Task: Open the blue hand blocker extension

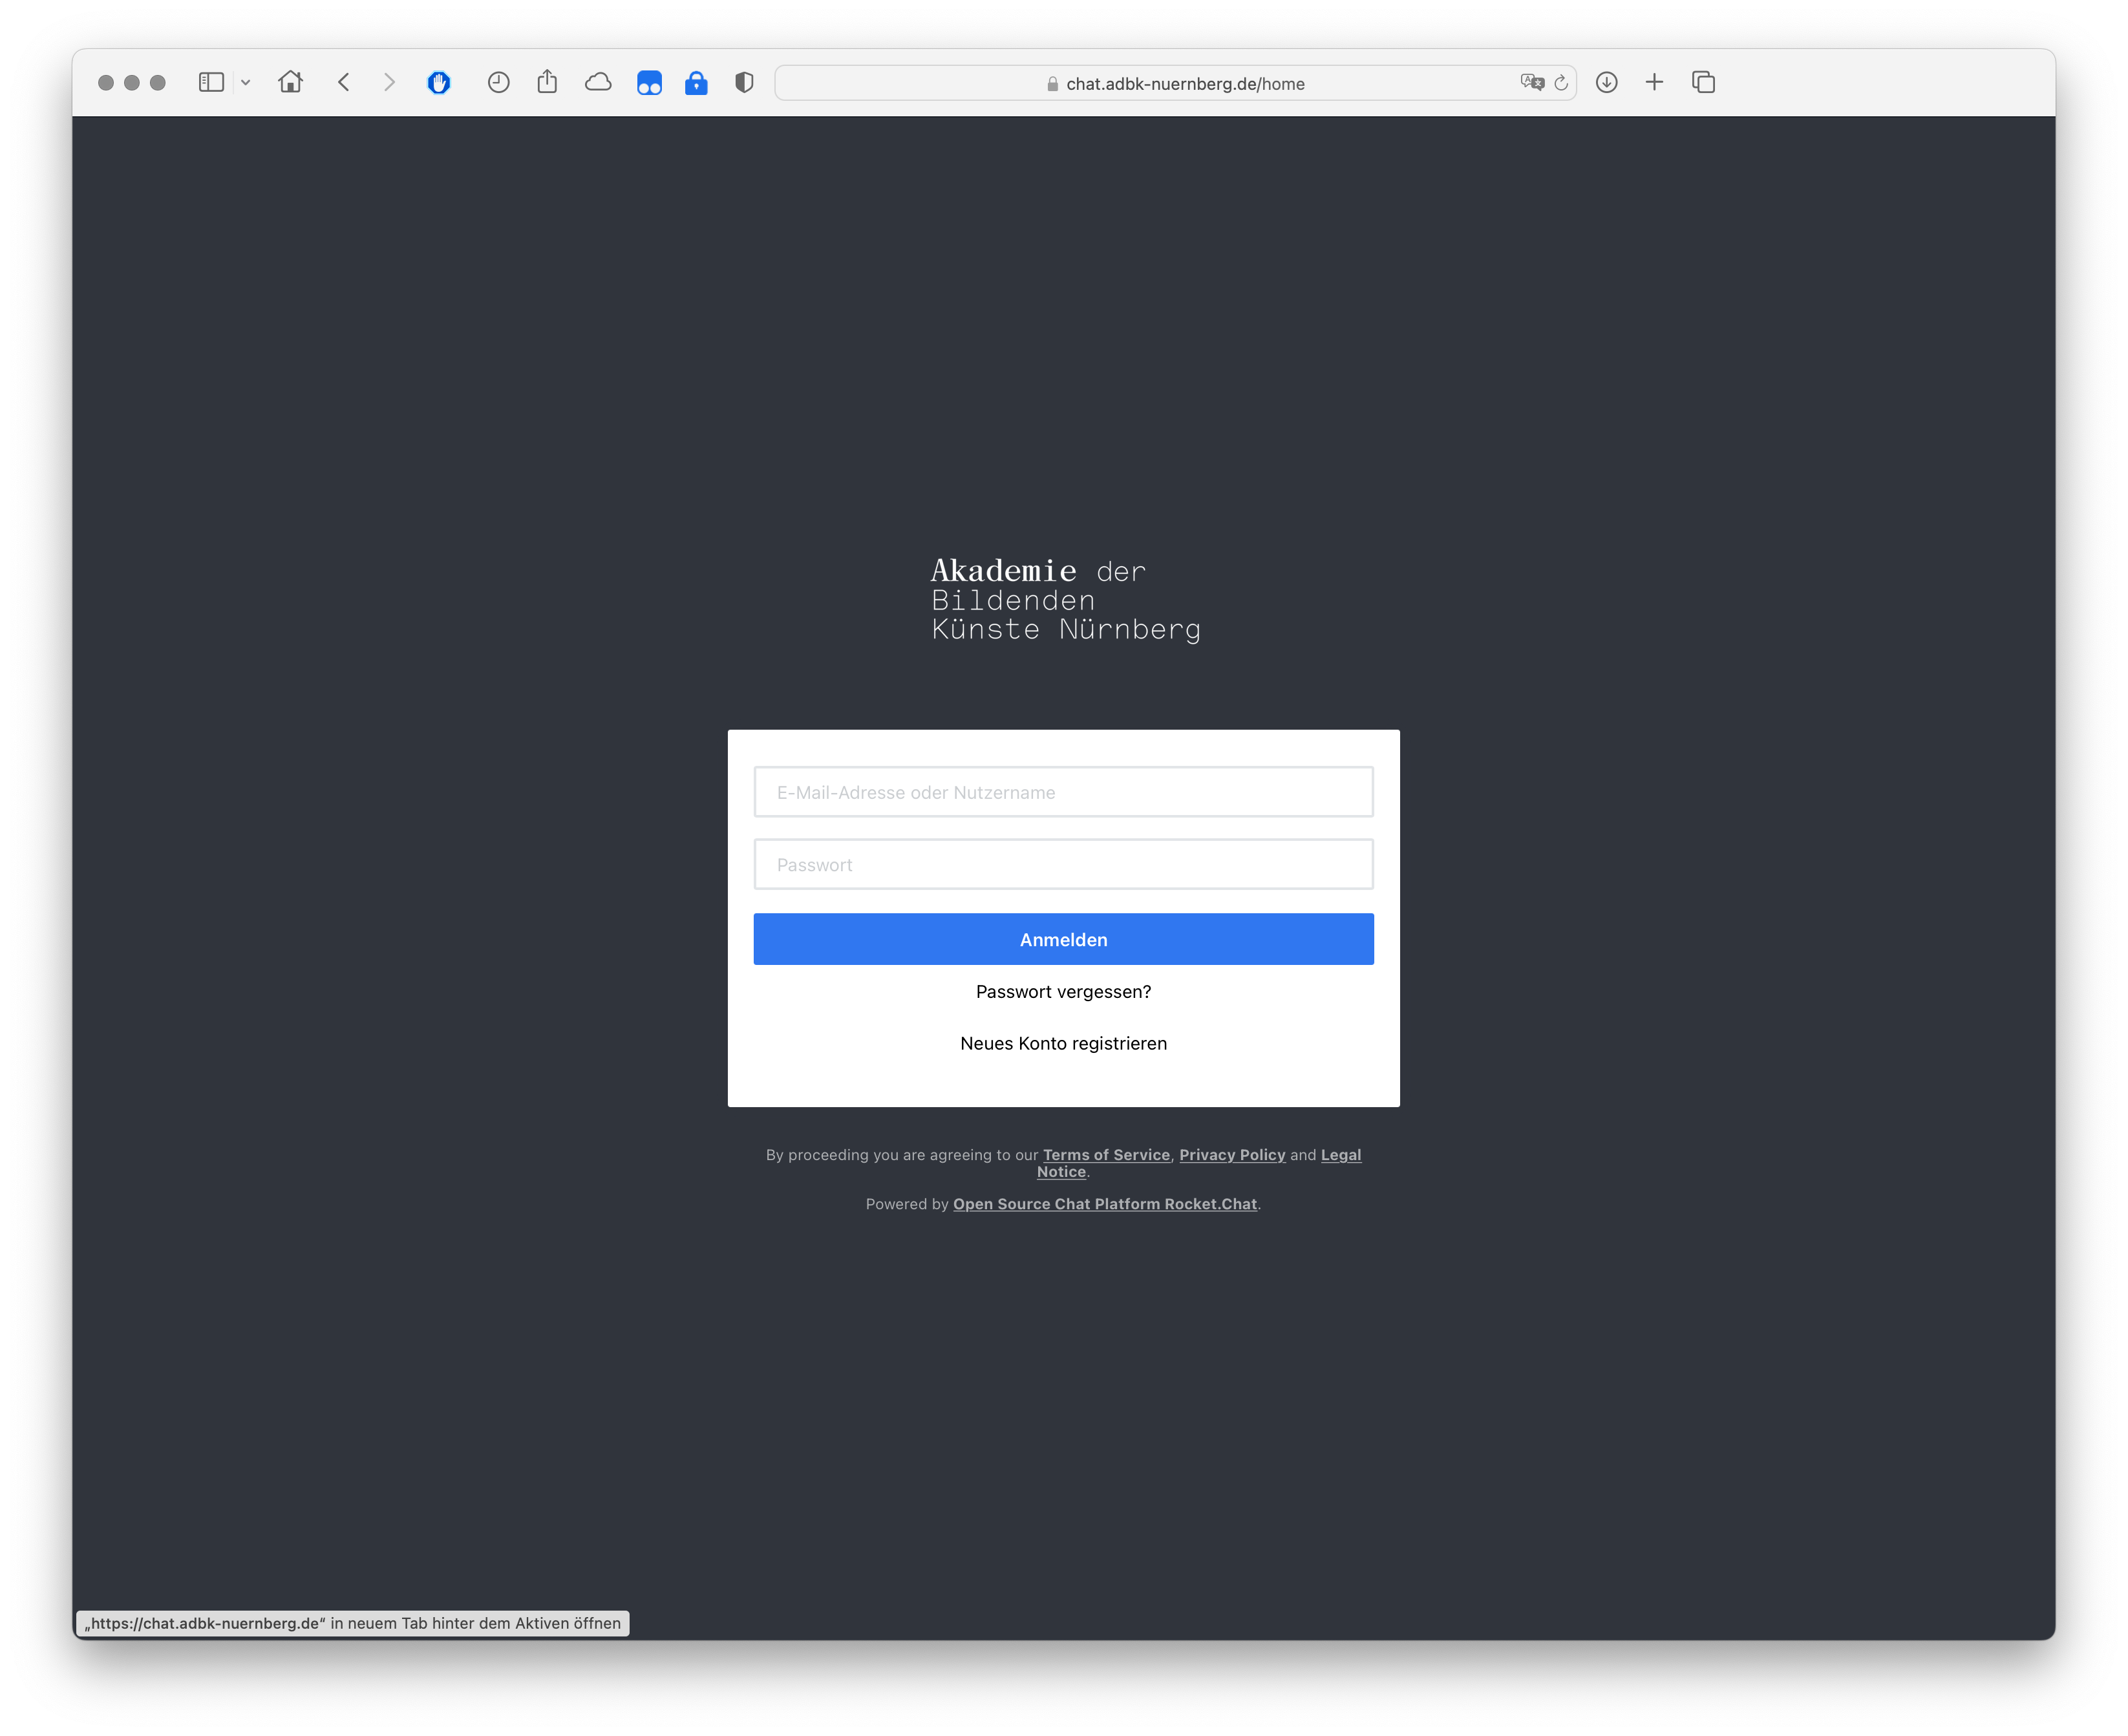Action: [x=439, y=83]
